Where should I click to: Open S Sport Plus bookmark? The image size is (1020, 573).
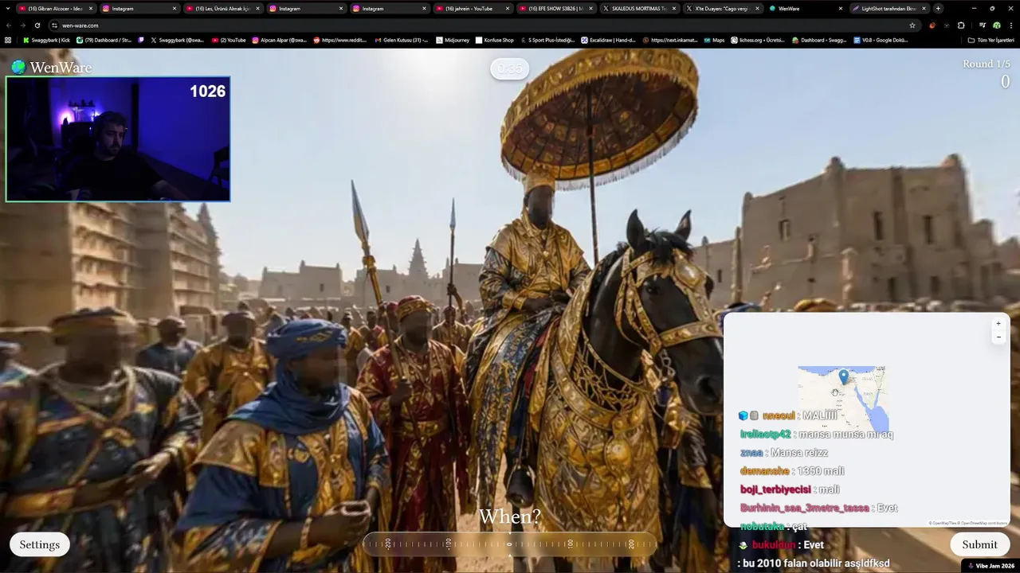[x=547, y=40]
